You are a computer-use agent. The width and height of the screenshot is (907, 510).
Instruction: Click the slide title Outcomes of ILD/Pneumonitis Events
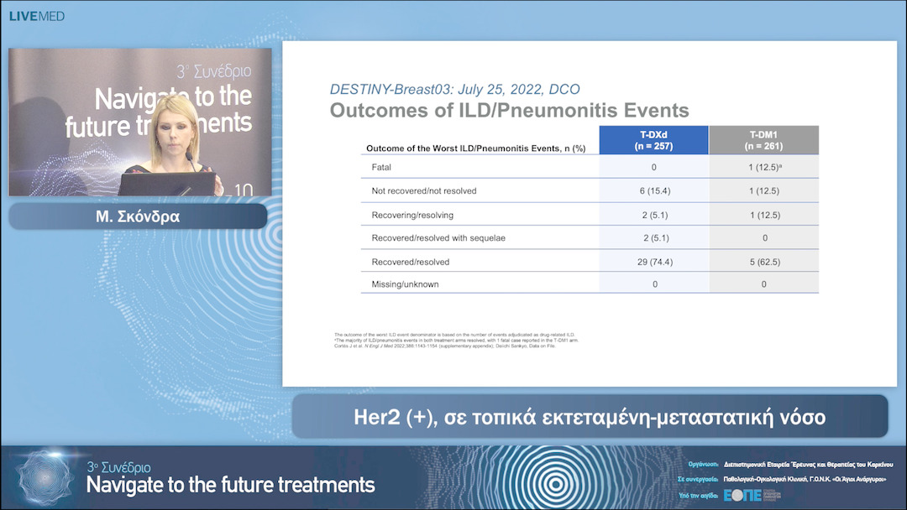[509, 111]
